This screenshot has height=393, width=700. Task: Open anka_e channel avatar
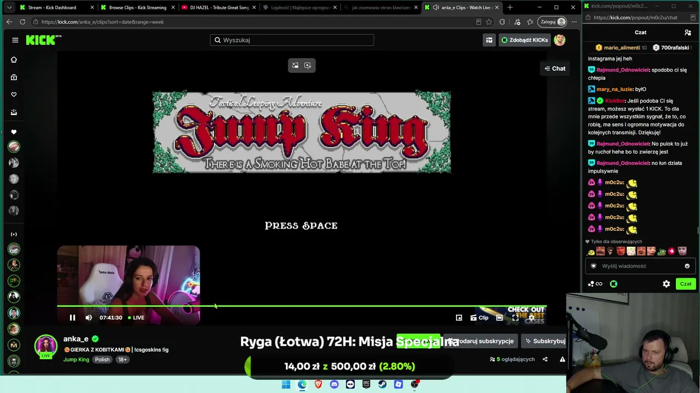[46, 346]
